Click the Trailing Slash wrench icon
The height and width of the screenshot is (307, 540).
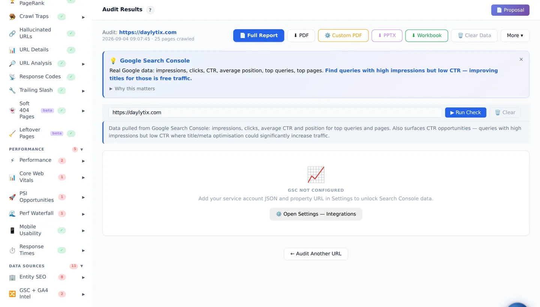click(x=12, y=90)
